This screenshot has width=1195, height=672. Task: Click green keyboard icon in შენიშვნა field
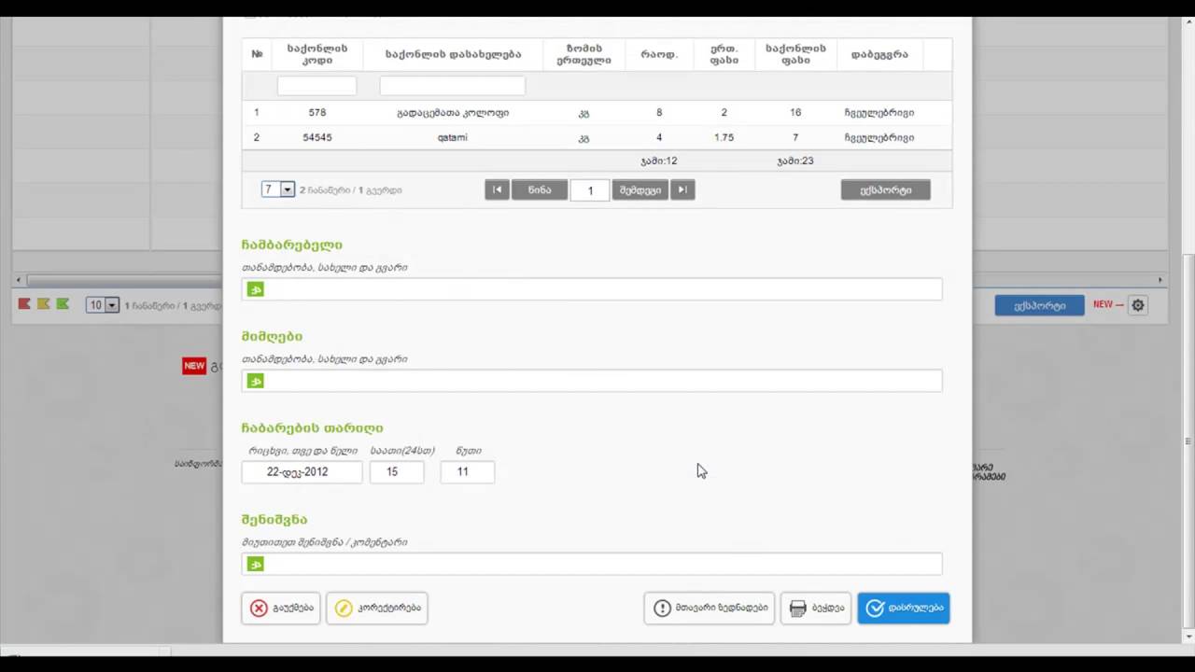[x=255, y=564]
